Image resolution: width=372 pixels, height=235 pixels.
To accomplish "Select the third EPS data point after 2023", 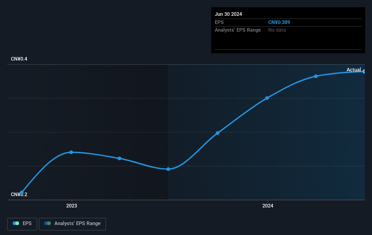I will [120, 158].
